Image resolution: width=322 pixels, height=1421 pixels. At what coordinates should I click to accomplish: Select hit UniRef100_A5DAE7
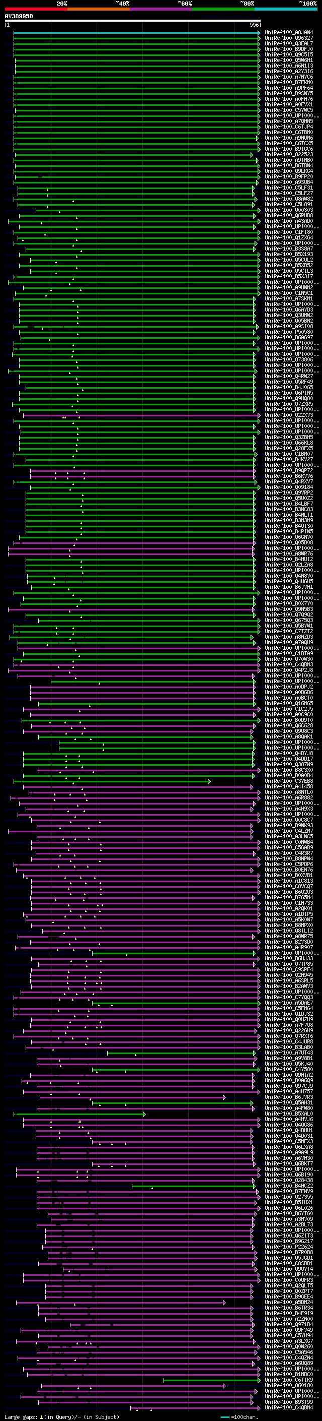point(289,1003)
